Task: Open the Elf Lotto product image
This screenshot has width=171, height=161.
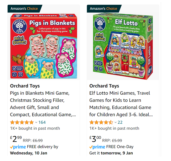Action: click(123, 46)
